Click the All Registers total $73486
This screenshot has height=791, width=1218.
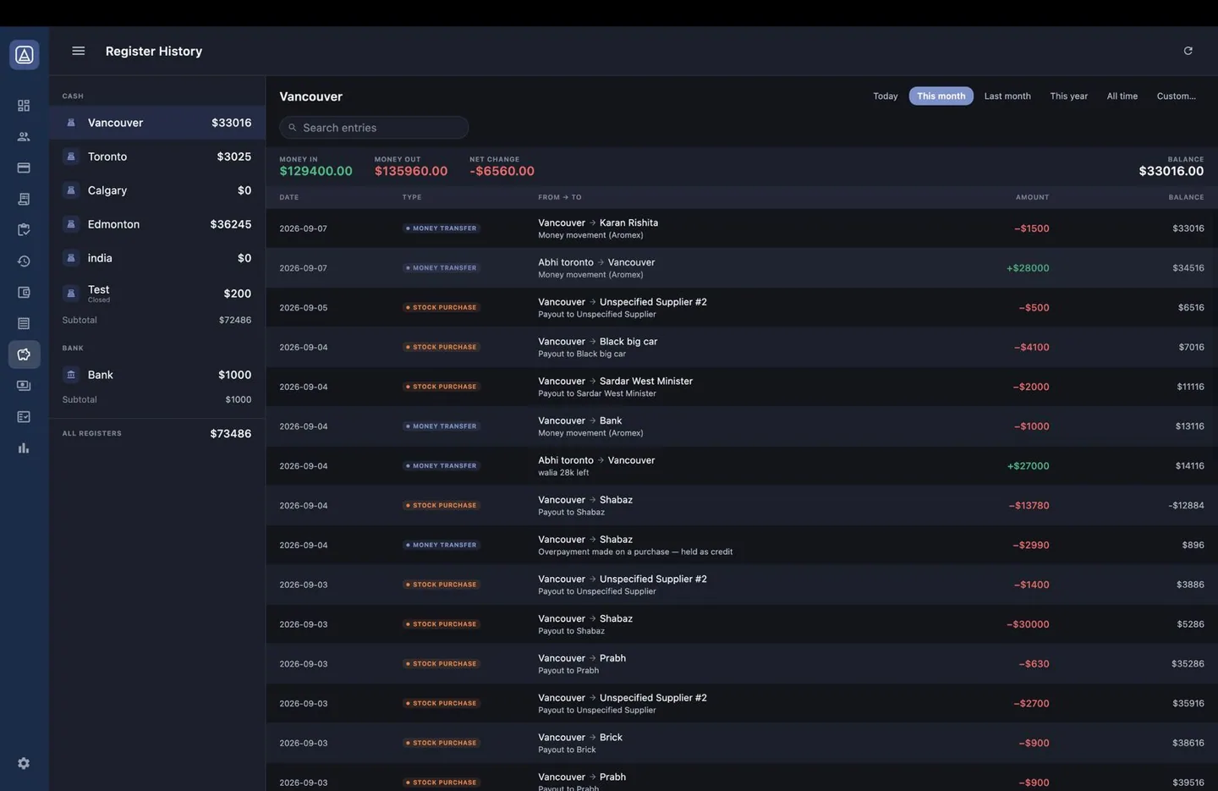pyautogui.click(x=230, y=434)
